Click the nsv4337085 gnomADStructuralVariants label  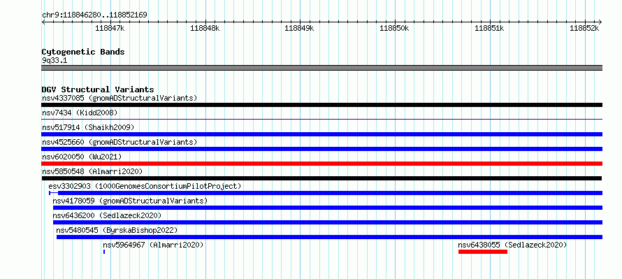pos(120,98)
